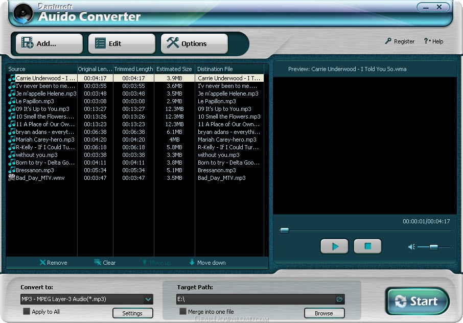Image resolution: width=463 pixels, height=323 pixels.
Task: Click music note icon for Mariah Carey-hero.mp3
Action: [12, 140]
